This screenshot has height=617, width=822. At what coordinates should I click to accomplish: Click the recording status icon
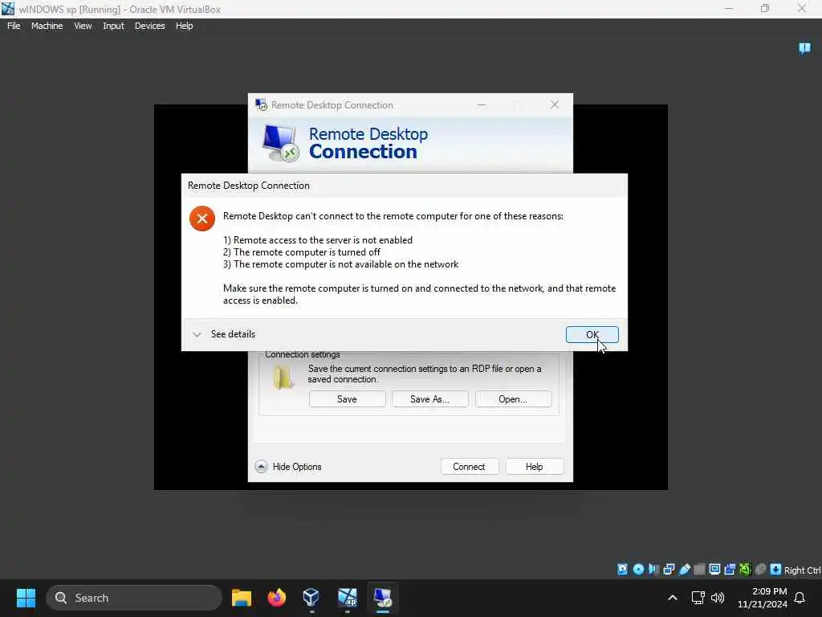click(730, 570)
